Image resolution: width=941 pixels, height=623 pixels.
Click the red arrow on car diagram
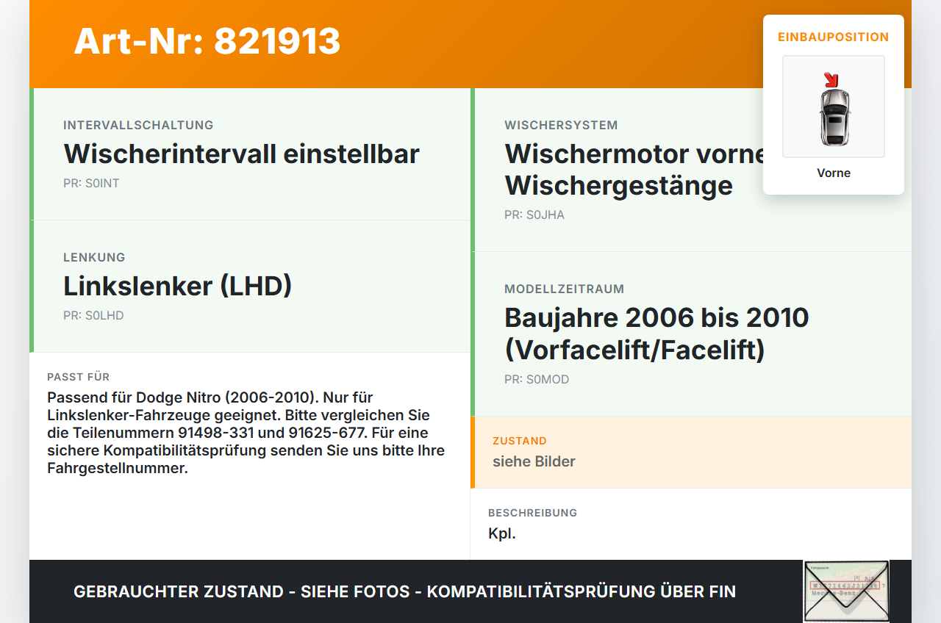(x=831, y=79)
